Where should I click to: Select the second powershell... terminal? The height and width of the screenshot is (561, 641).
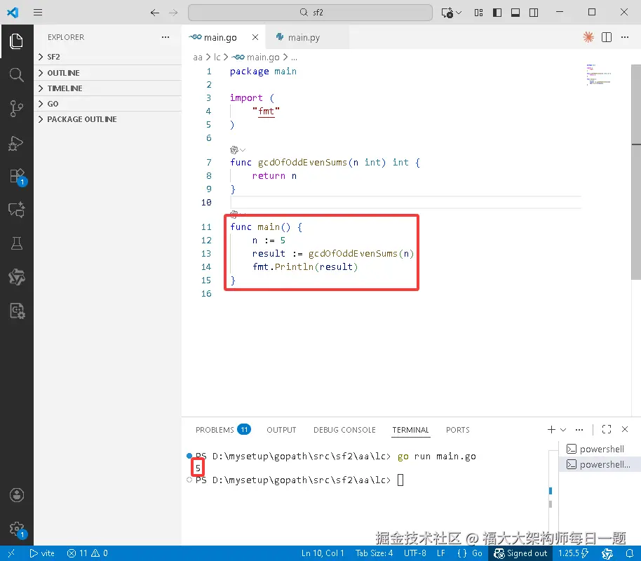(600, 464)
